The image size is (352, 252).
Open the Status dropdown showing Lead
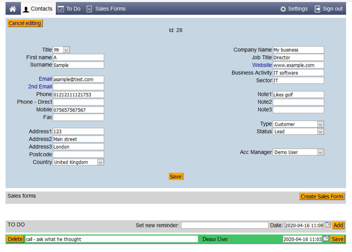(x=298, y=131)
